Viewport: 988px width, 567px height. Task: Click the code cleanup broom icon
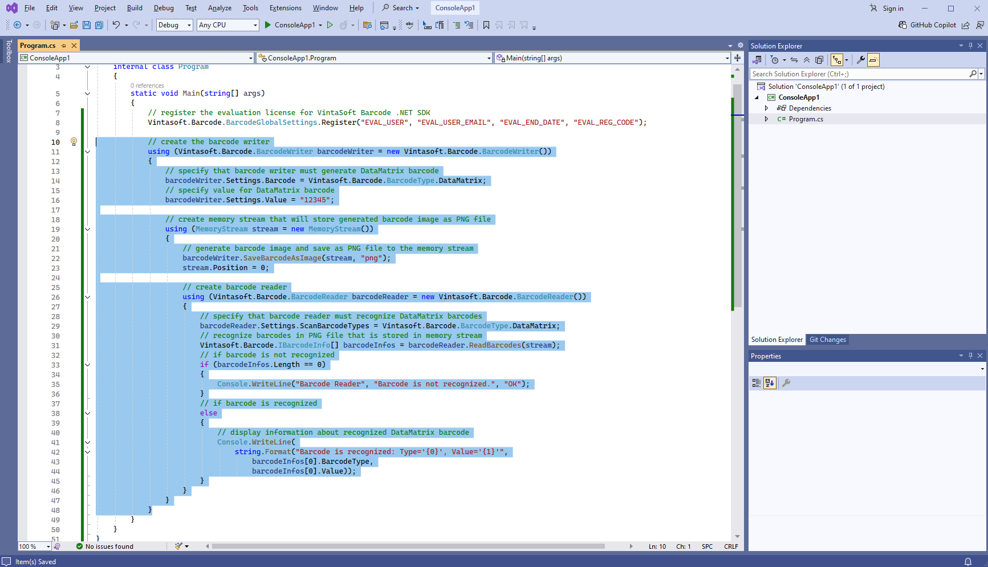179,546
